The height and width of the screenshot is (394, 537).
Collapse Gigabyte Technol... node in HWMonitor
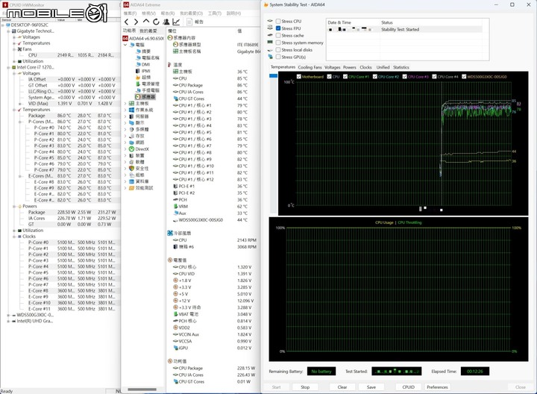8,31
